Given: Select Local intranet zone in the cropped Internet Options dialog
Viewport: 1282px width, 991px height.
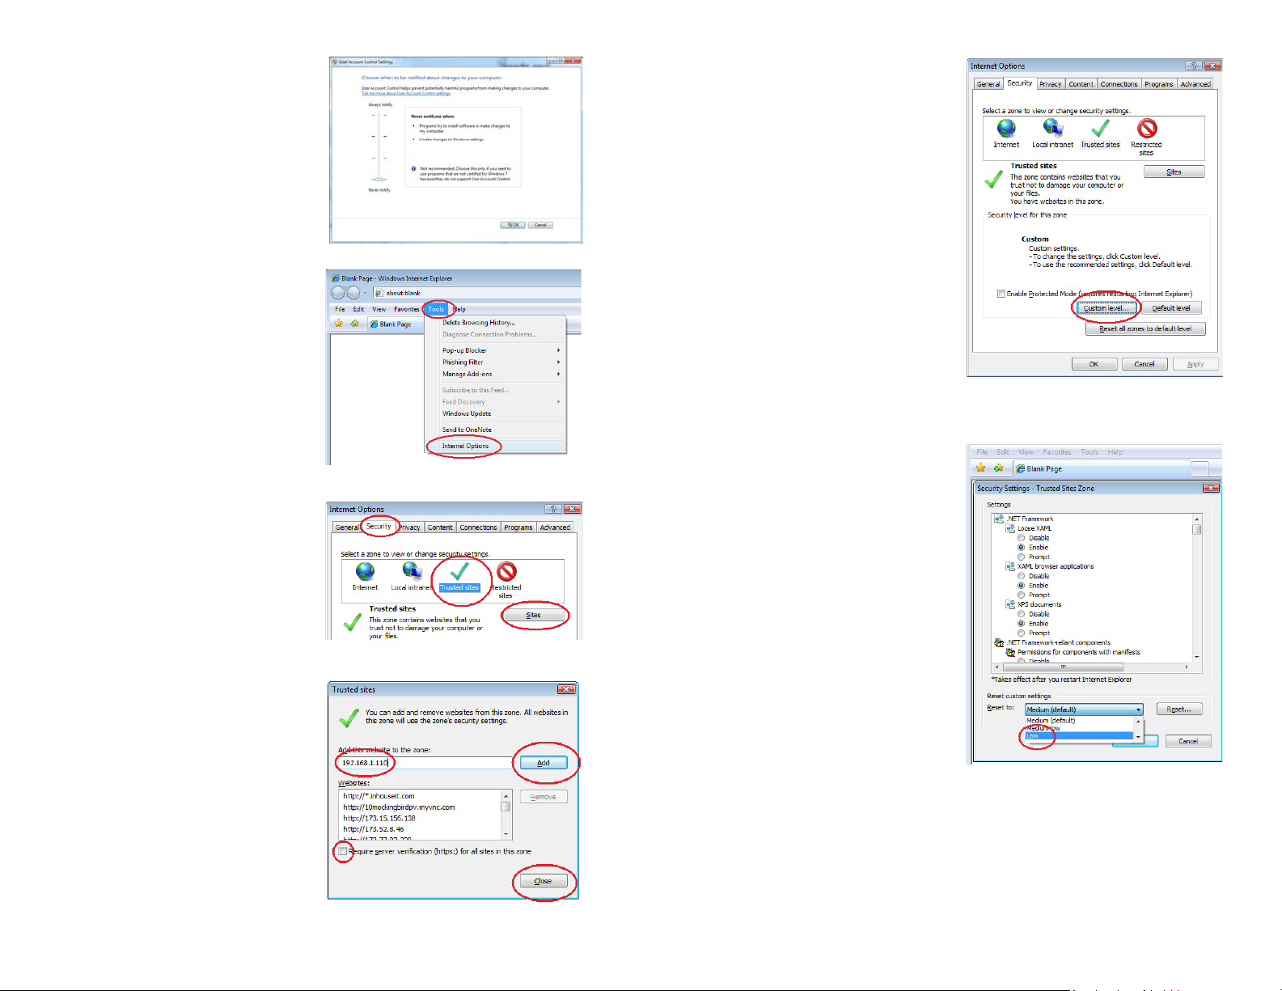Looking at the screenshot, I should point(411,571).
